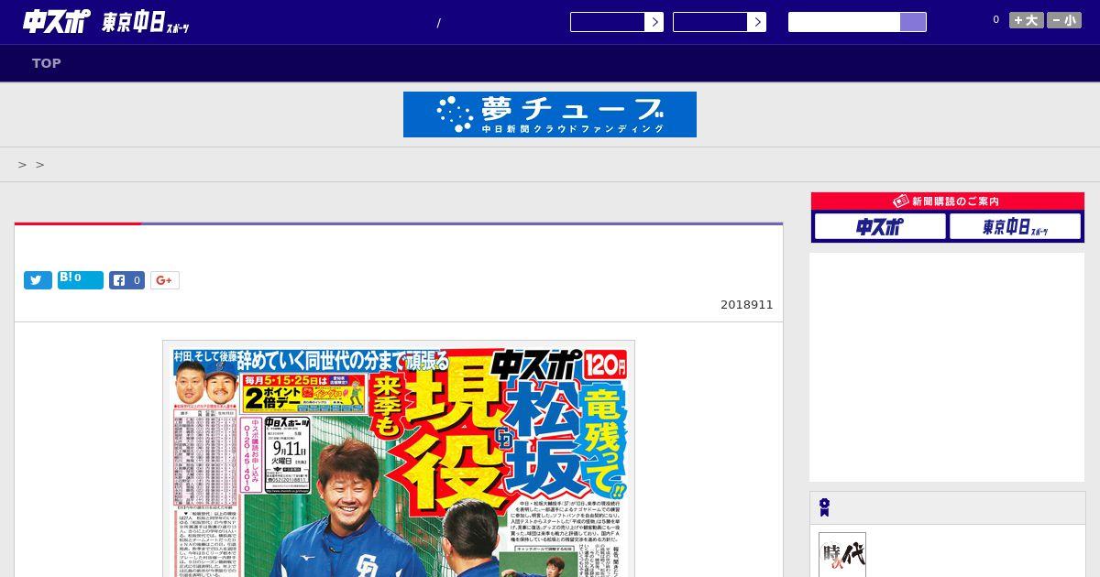Expand the second header dropdown arrow
1100x577 pixels.
[756, 22]
